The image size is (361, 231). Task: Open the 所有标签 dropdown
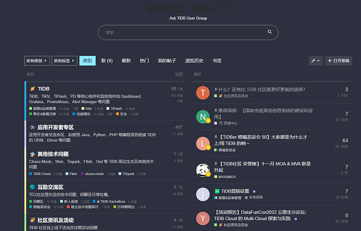pos(64,61)
